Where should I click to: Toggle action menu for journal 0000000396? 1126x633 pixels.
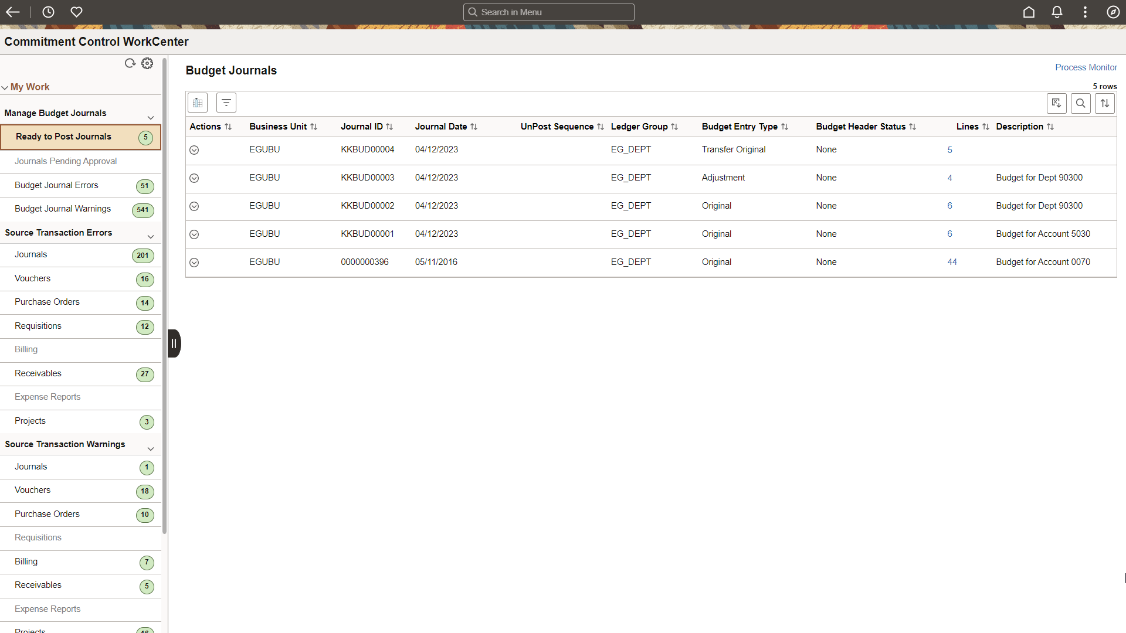pos(195,262)
